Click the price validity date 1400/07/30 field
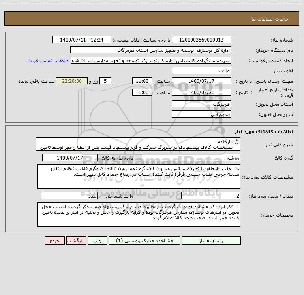Viewport: 304px width, 295px height. (201, 92)
